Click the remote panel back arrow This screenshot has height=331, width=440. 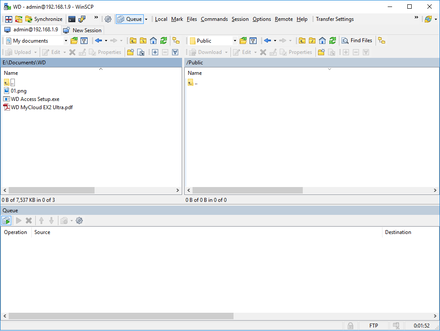click(267, 40)
